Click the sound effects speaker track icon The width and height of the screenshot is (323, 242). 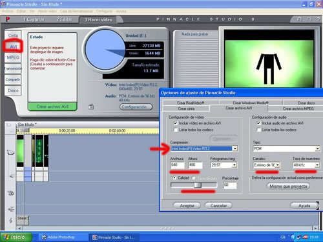coord(11,209)
